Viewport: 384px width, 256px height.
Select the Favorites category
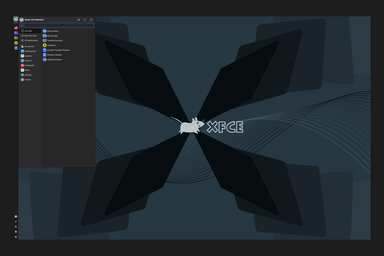(30, 31)
